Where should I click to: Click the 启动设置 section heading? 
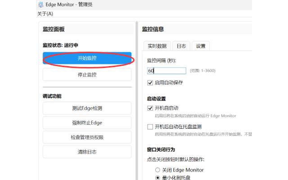pos(156,99)
